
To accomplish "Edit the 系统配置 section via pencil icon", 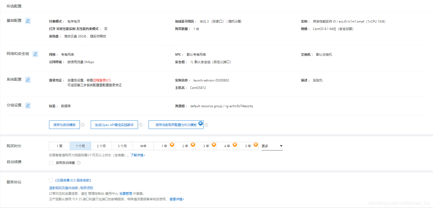I will pos(28,80).
